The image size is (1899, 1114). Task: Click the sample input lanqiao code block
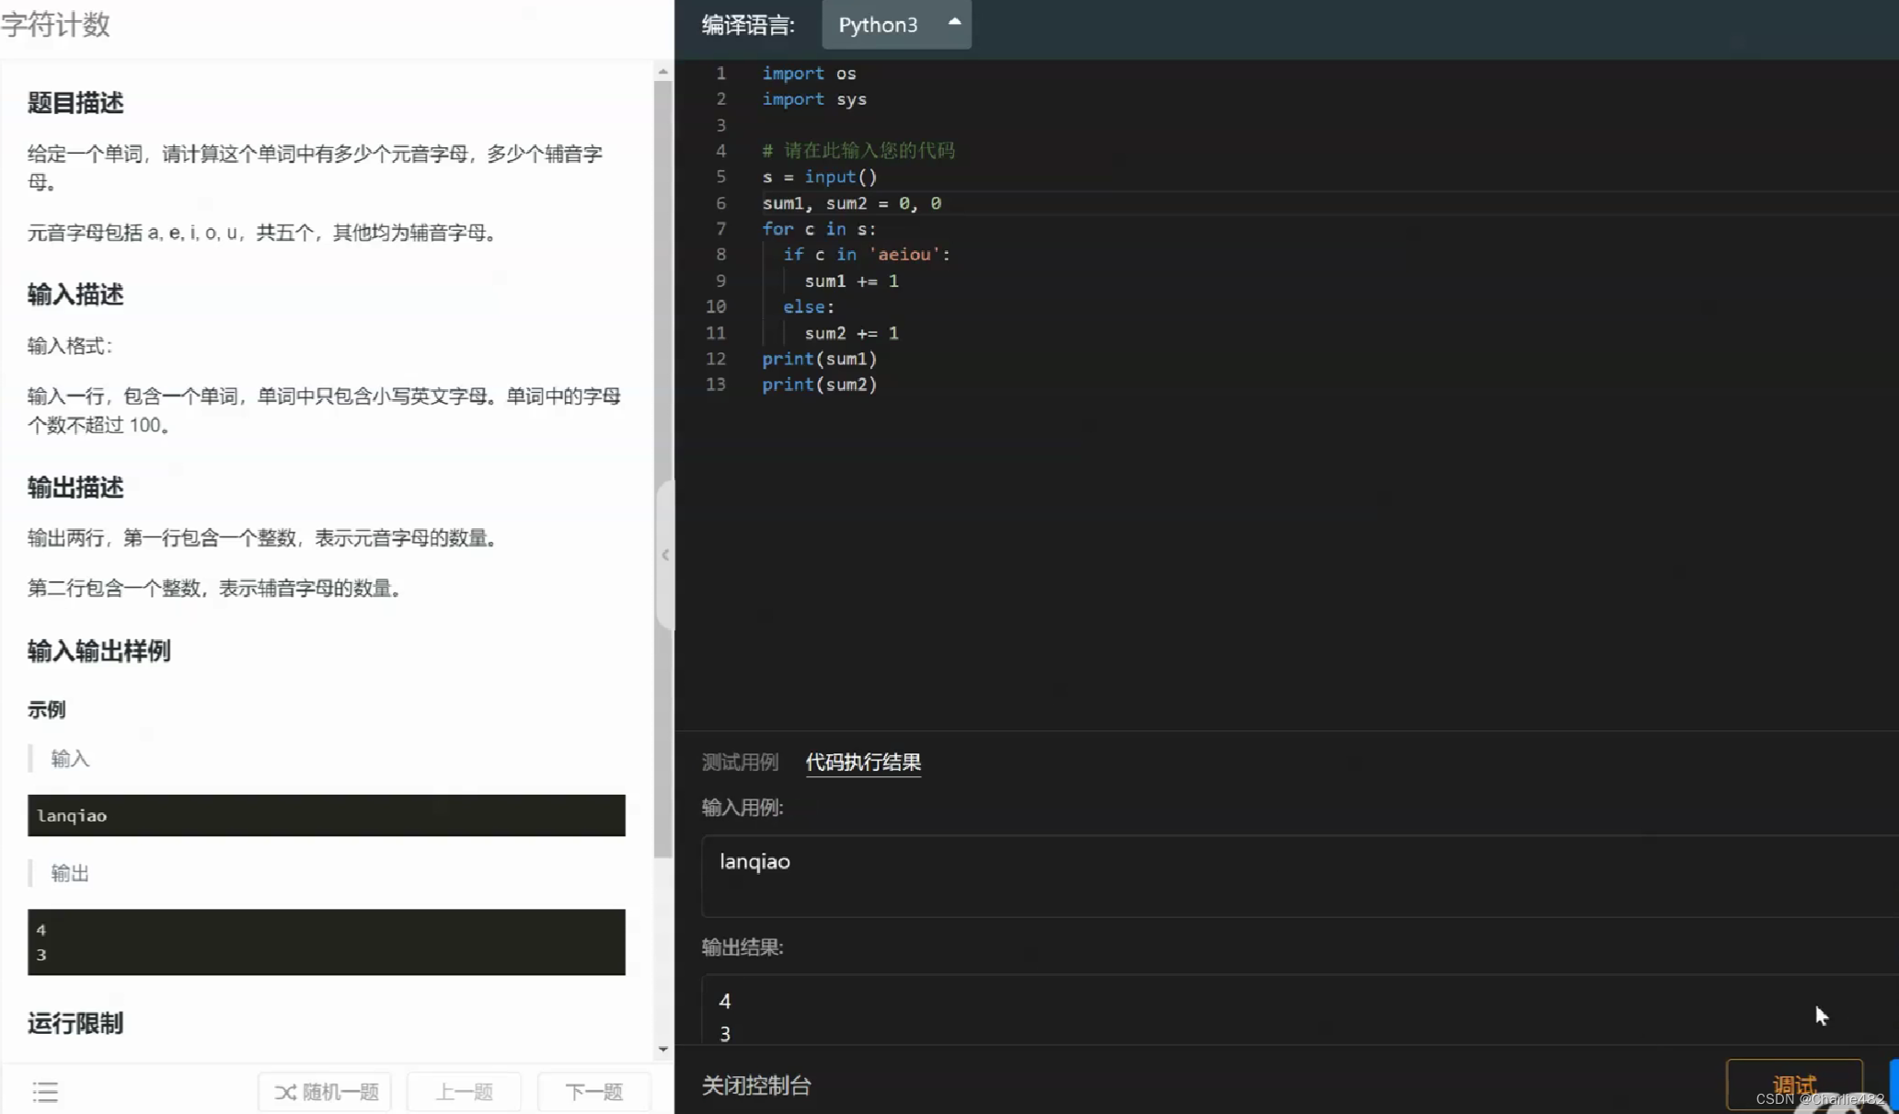326,816
